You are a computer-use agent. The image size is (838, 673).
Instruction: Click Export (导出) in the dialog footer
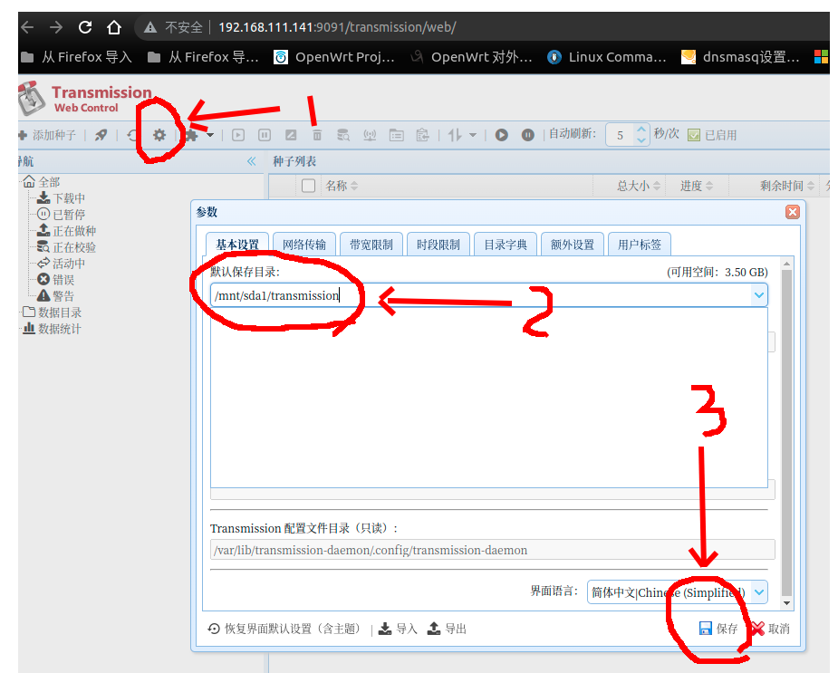point(447,629)
